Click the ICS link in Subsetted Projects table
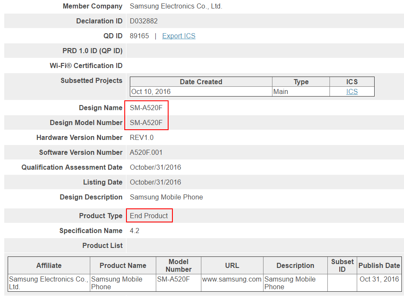404x296 pixels. 352,91
